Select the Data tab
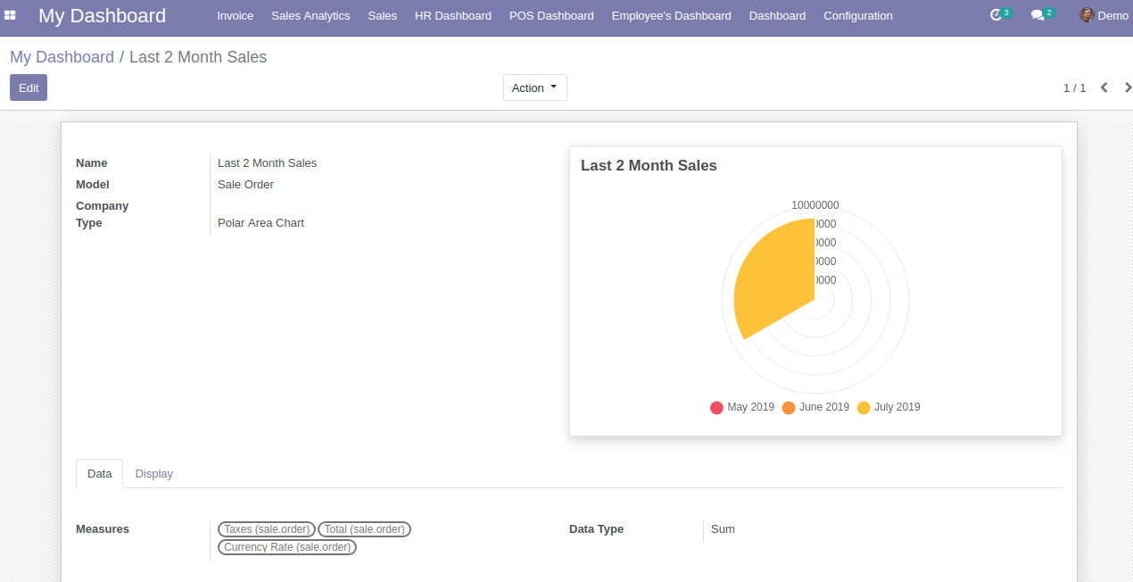 coord(99,474)
